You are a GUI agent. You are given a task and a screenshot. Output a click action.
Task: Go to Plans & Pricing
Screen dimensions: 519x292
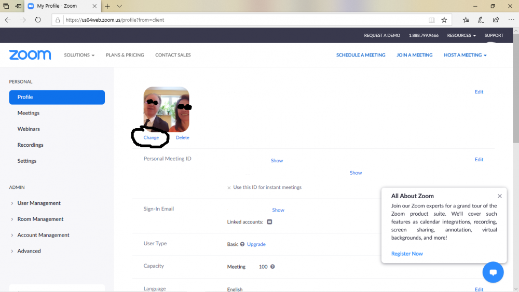tap(125, 55)
